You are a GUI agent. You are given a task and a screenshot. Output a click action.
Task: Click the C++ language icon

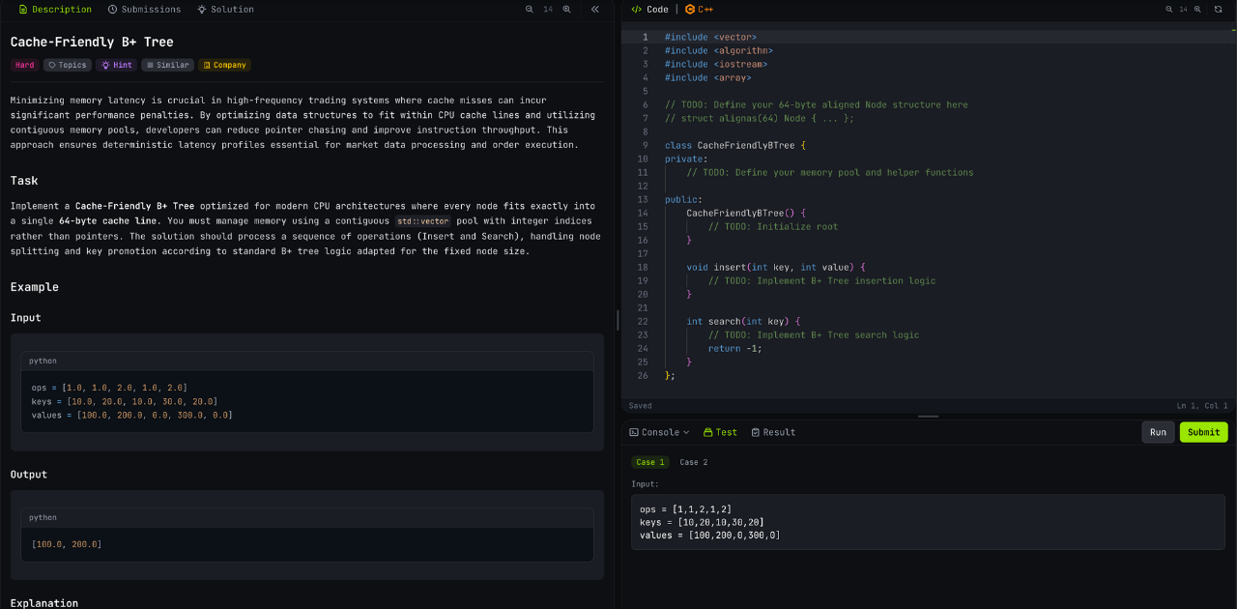pyautogui.click(x=690, y=10)
